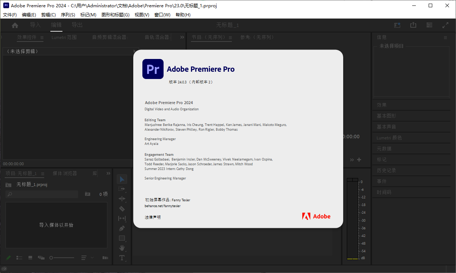Select the Pen tool

(122, 228)
